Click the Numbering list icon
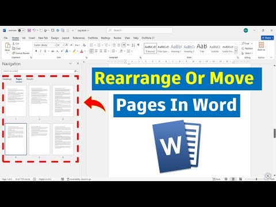The image size is (276, 207). pos(99,45)
